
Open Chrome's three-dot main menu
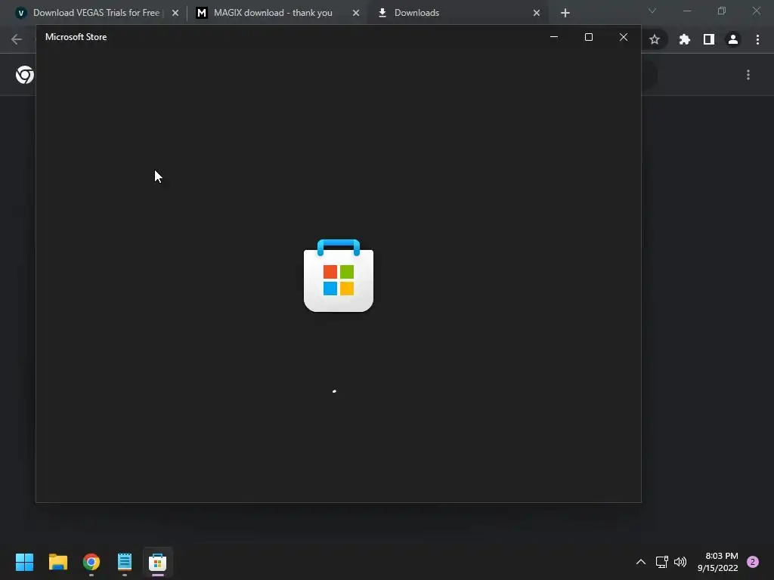pyautogui.click(x=757, y=39)
